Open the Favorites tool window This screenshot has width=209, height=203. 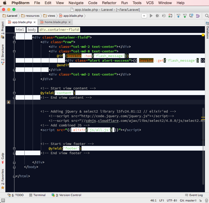(3, 179)
